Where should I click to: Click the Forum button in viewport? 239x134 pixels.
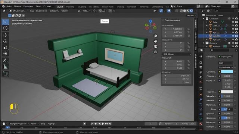[105, 22]
